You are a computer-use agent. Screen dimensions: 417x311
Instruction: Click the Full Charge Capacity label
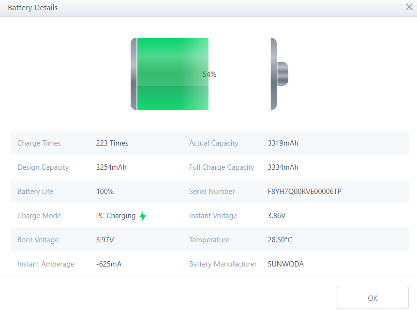coord(222,167)
